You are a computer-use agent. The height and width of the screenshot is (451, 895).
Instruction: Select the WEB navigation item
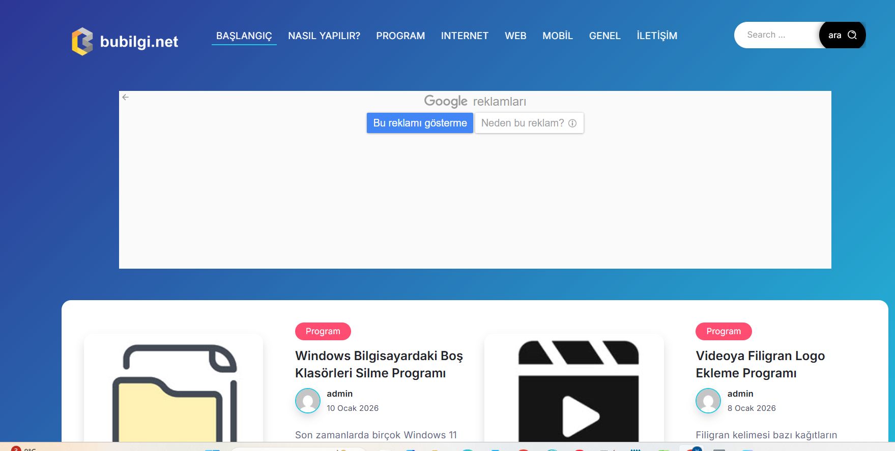pos(515,36)
